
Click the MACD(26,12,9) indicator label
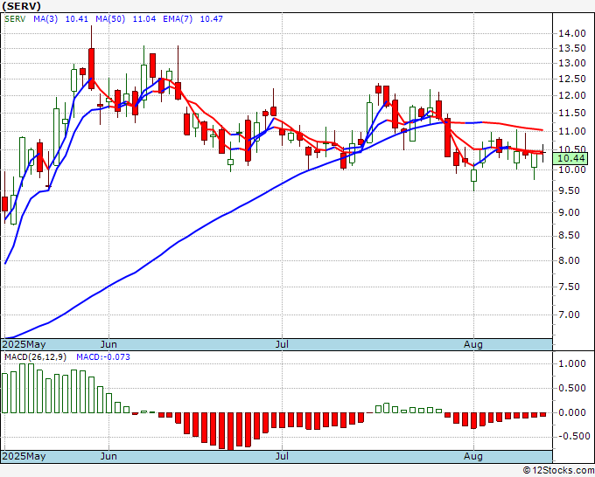click(36, 357)
